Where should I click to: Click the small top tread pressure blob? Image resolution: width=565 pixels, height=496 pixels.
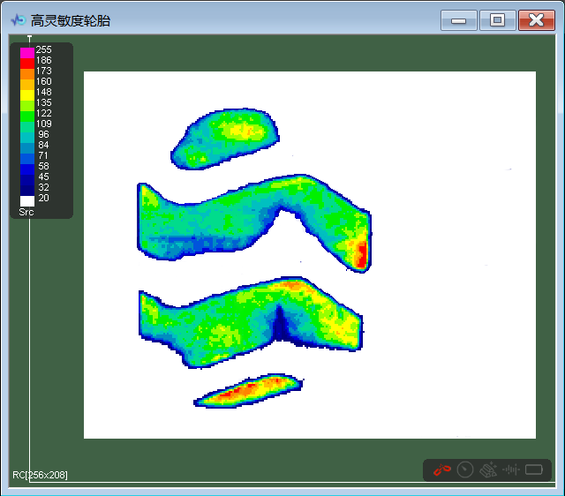pos(225,139)
